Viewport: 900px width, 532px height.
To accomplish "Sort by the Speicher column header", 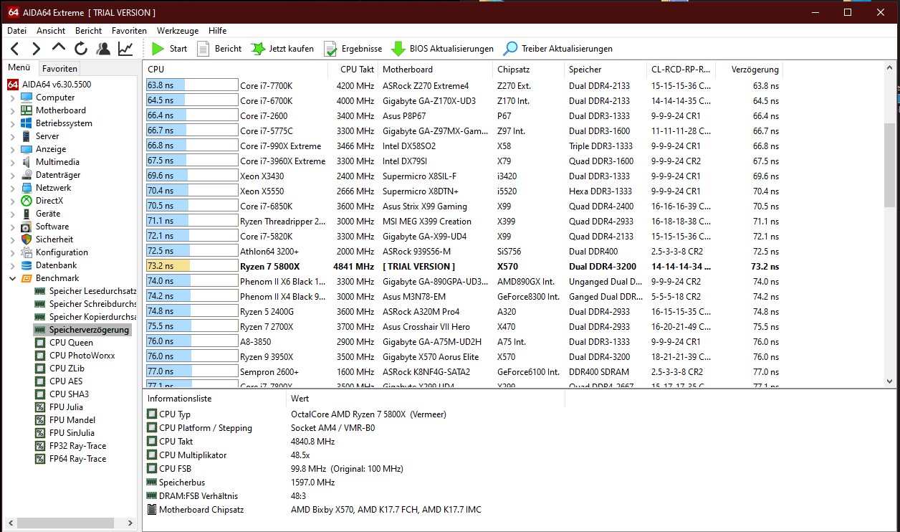I will tap(605, 70).
